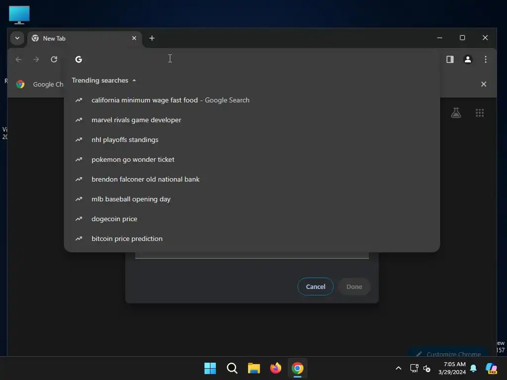Open File Explorer from taskbar
507x380 pixels.
[254, 368]
